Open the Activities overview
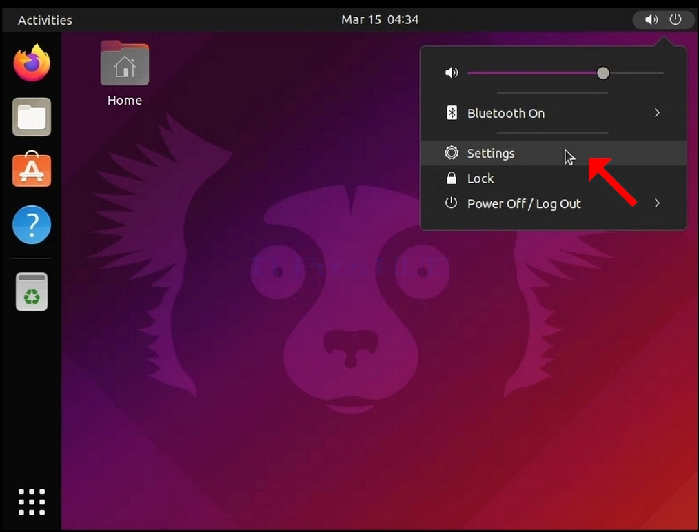699x532 pixels. click(45, 20)
